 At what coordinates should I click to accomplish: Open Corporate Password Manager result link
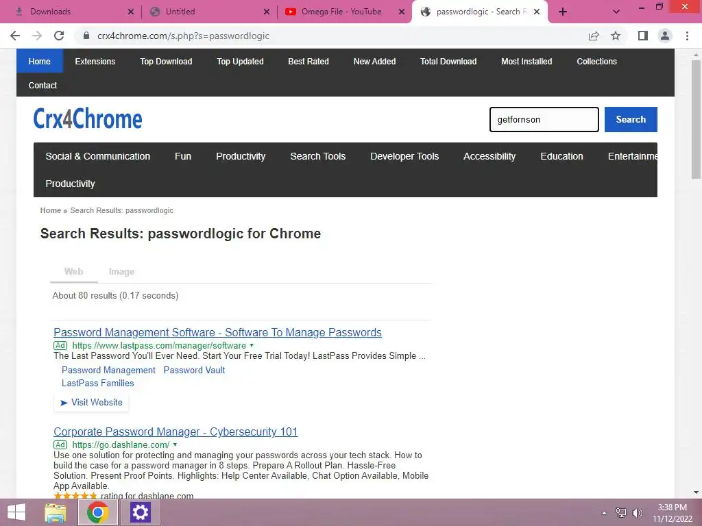pos(175,431)
